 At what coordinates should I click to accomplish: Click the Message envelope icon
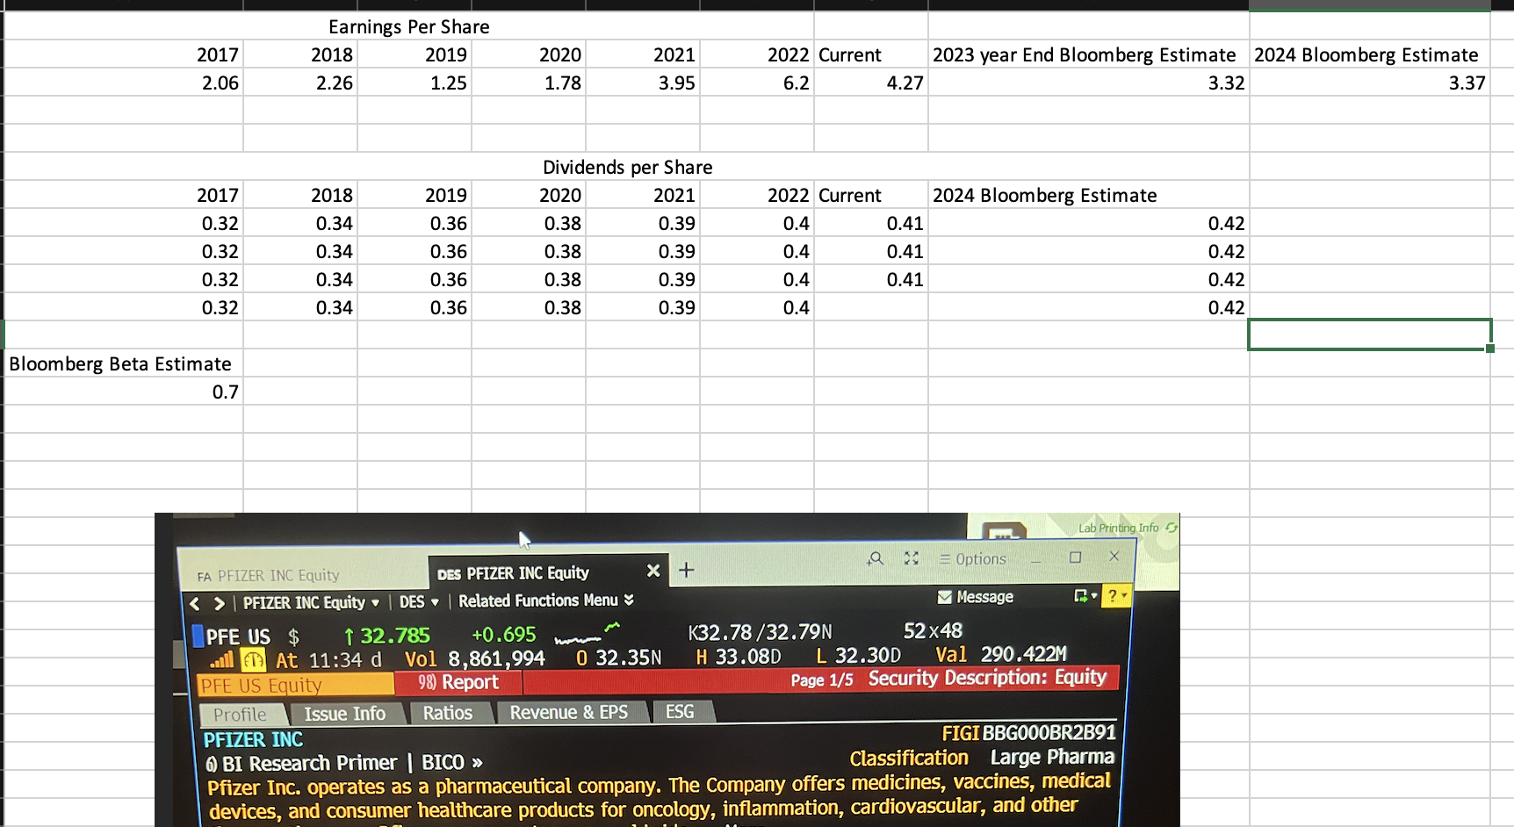tap(945, 597)
